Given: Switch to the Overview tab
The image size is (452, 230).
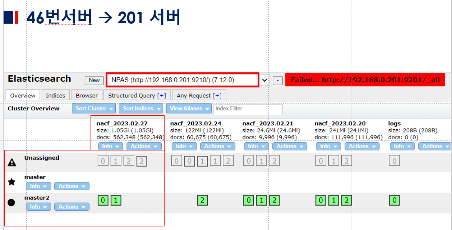Looking at the screenshot, I should (x=23, y=95).
